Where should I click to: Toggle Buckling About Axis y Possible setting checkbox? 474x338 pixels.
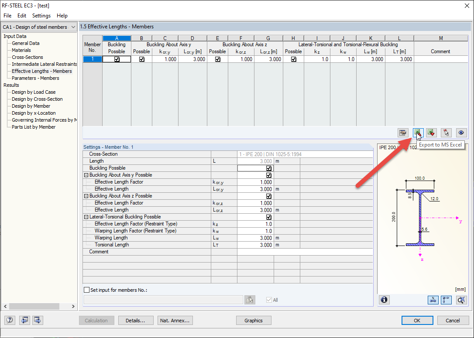click(x=268, y=175)
